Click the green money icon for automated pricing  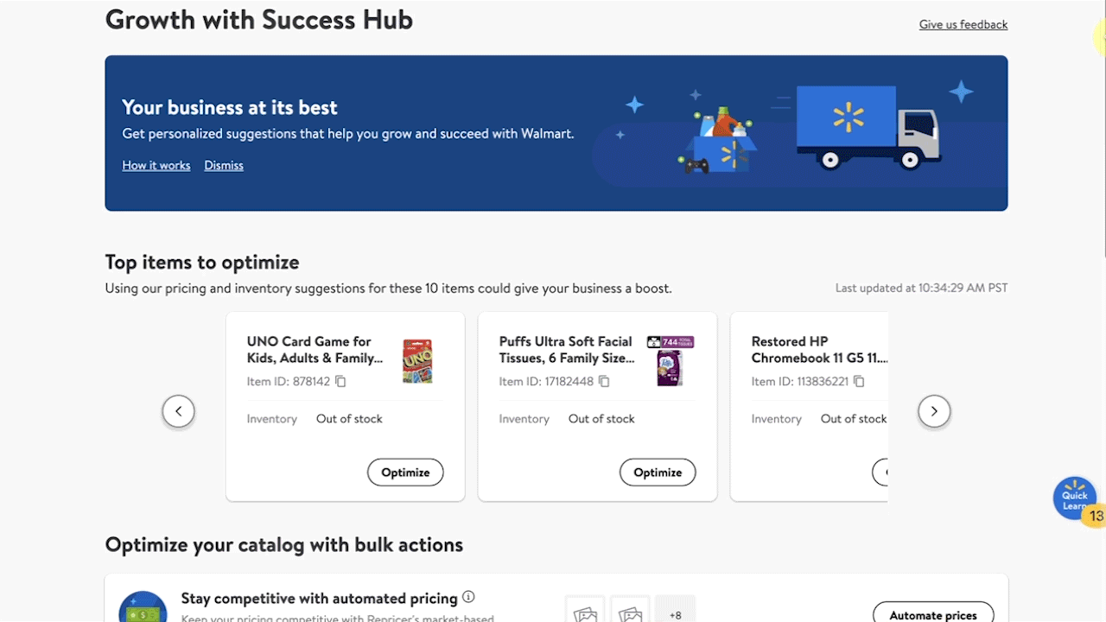(143, 606)
